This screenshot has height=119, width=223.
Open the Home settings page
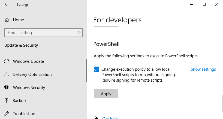pos(18,20)
